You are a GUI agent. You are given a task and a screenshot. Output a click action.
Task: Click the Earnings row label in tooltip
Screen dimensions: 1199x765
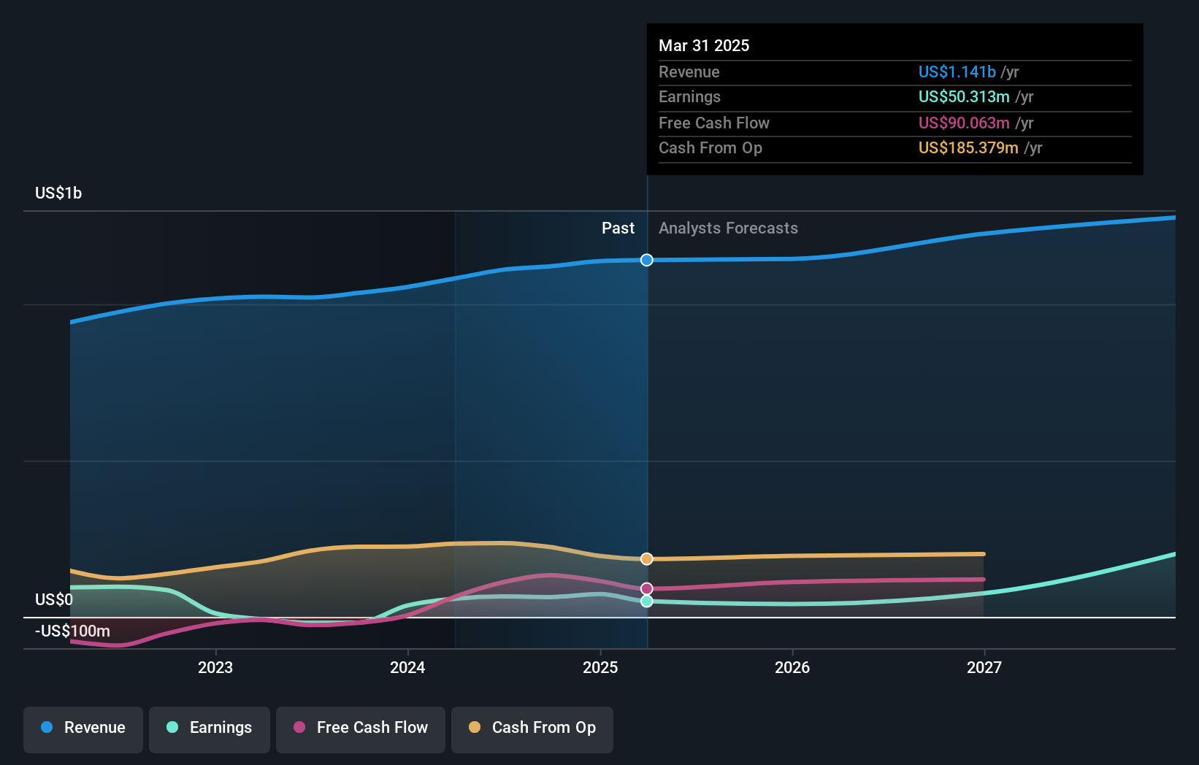[x=689, y=96]
